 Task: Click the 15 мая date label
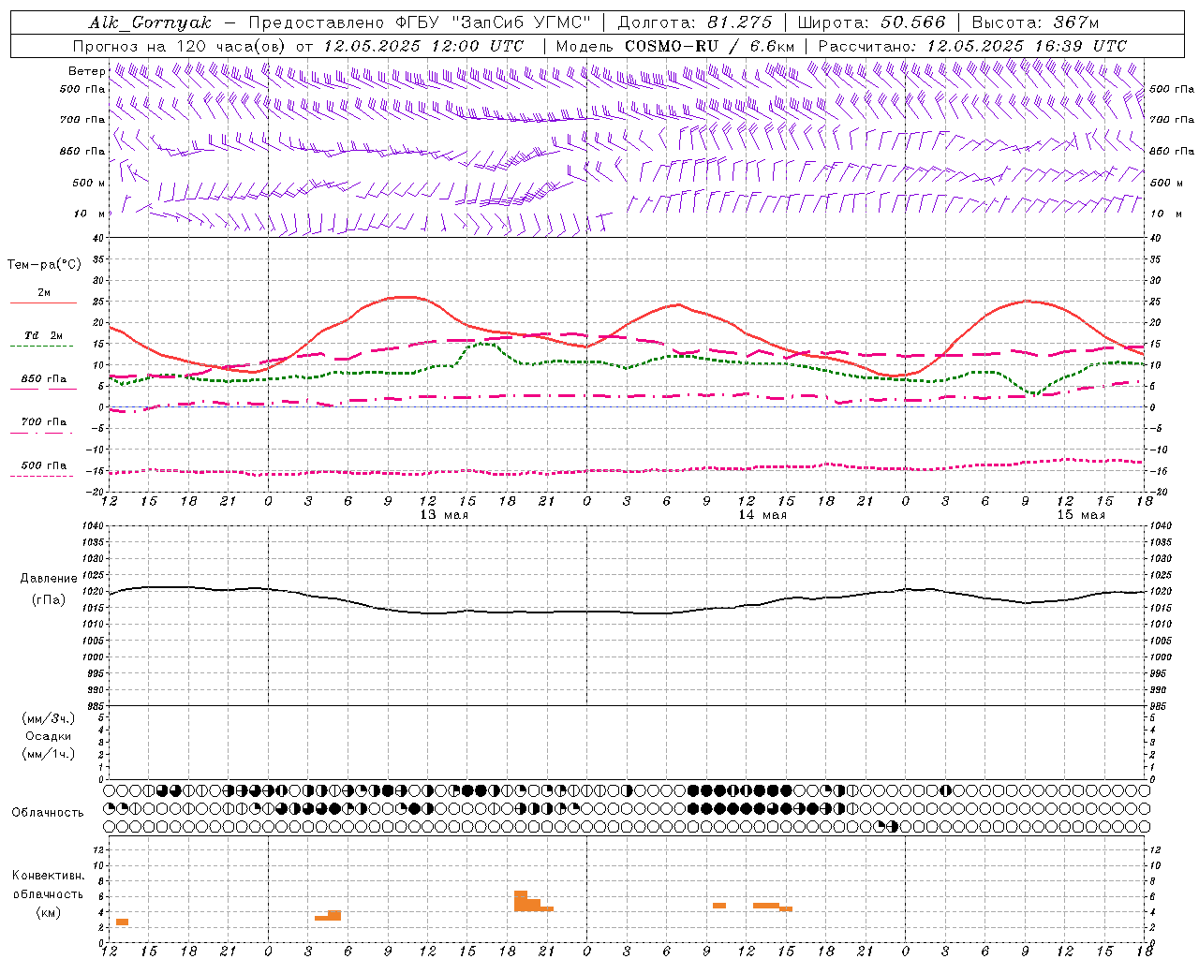coord(1081,515)
